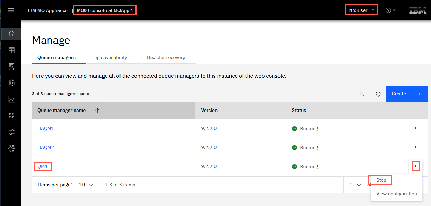The image size is (431, 206).
Task: Click the 9.2.2.0 version of QM1
Action: coord(209,167)
